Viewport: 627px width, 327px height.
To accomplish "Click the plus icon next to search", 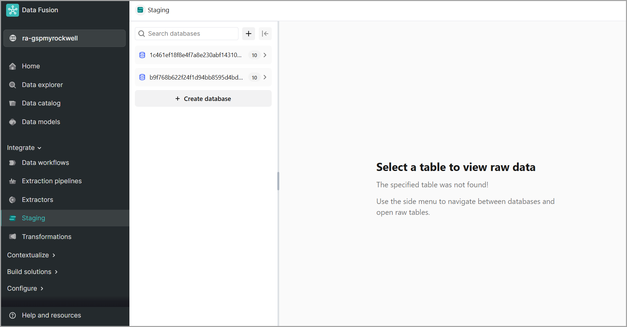I will (249, 34).
